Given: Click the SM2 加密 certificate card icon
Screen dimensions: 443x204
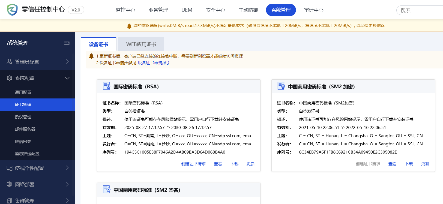Looking at the screenshot, I should [281, 86].
